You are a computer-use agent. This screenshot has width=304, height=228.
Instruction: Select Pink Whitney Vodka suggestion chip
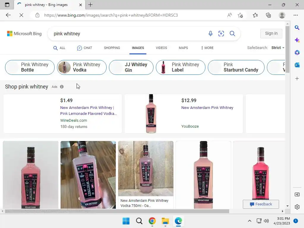[82, 67]
